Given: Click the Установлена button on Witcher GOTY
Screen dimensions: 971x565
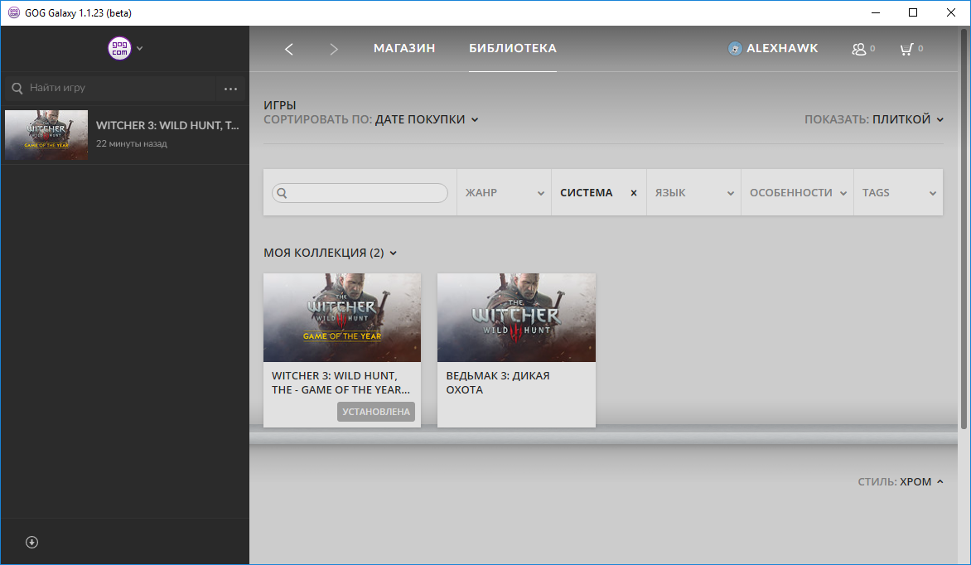Looking at the screenshot, I should [x=376, y=412].
